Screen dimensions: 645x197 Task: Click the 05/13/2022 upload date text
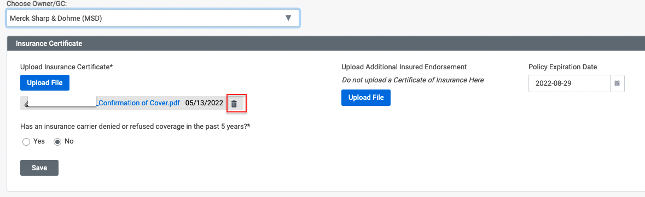tap(204, 103)
